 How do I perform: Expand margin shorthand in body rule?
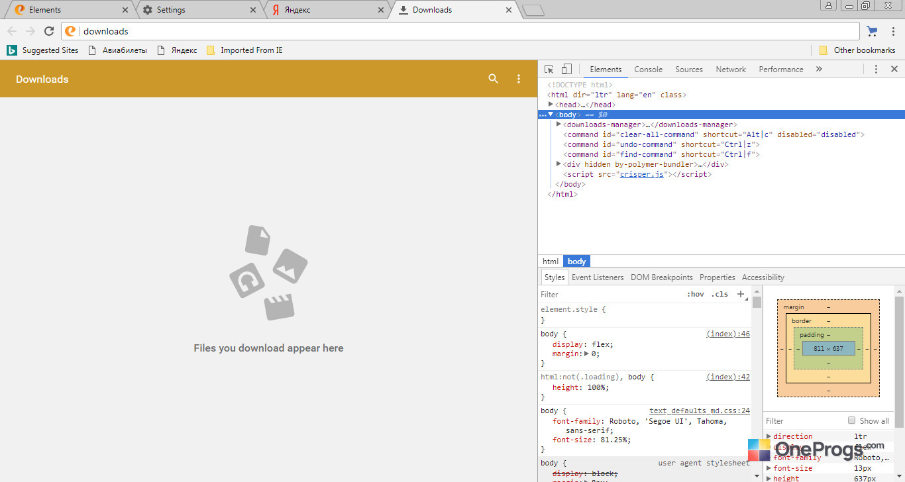pyautogui.click(x=586, y=354)
